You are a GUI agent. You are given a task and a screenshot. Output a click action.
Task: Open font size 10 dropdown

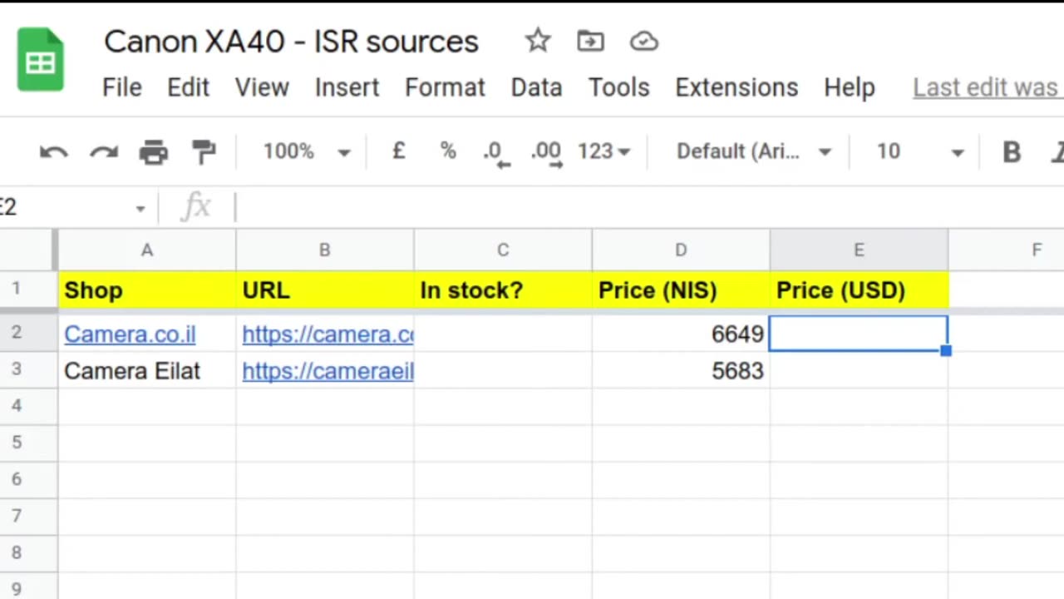[919, 151]
